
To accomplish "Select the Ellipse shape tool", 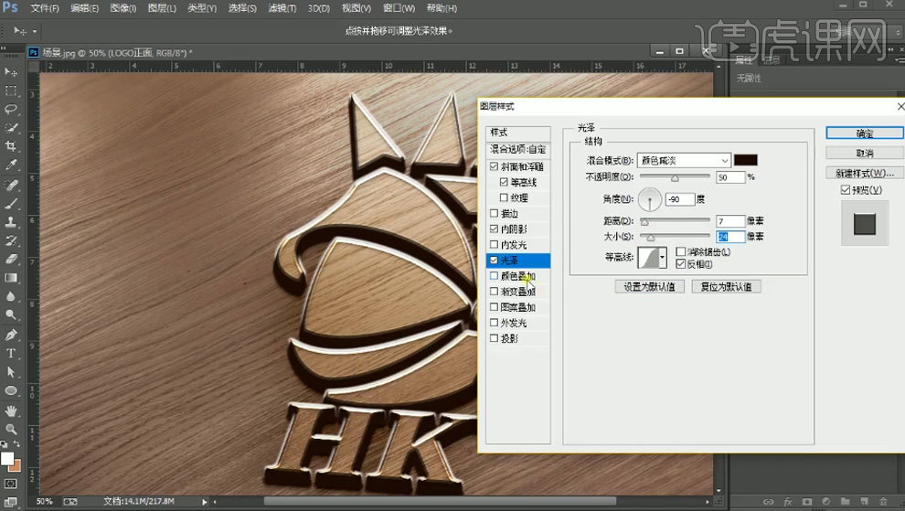I will click(10, 391).
